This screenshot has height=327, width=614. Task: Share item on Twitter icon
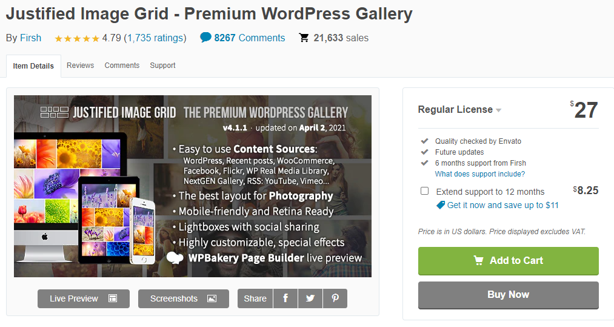tap(310, 298)
